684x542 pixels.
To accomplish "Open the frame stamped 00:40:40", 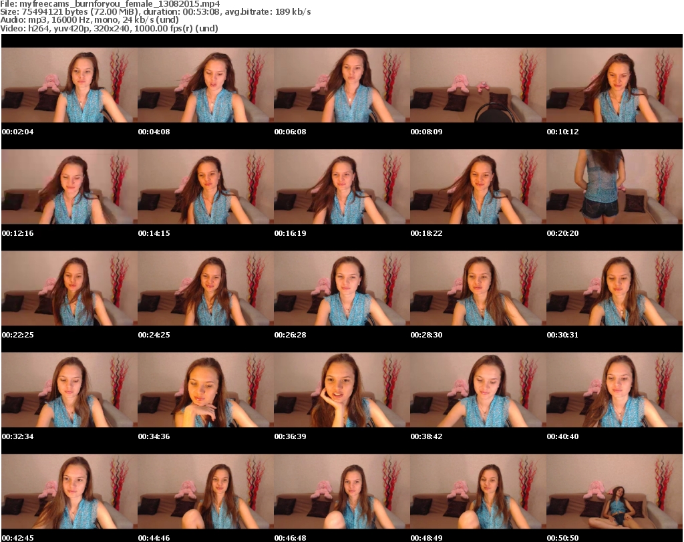I will pos(615,390).
